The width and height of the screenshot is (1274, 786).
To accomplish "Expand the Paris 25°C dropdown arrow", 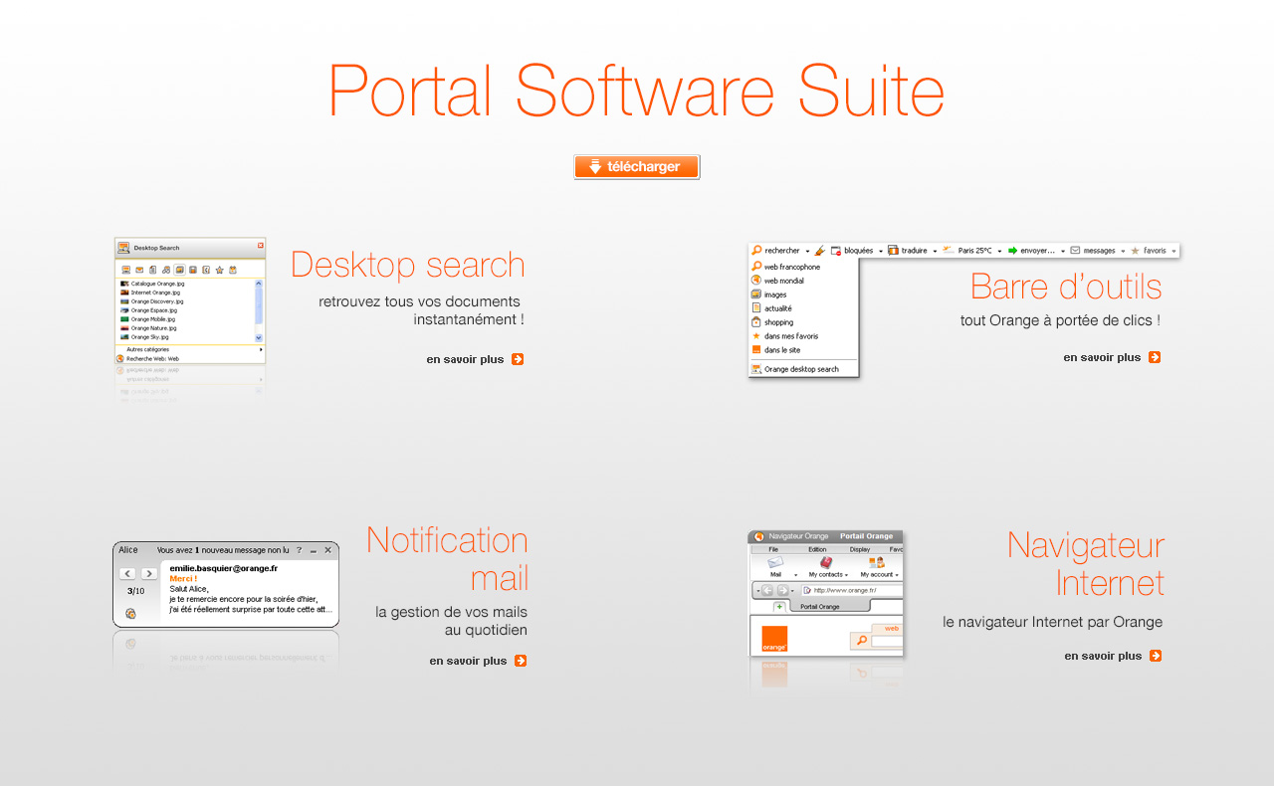I will (999, 252).
